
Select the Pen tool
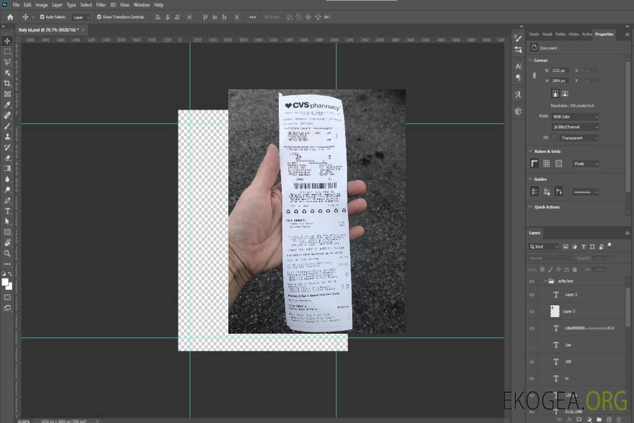click(x=7, y=200)
